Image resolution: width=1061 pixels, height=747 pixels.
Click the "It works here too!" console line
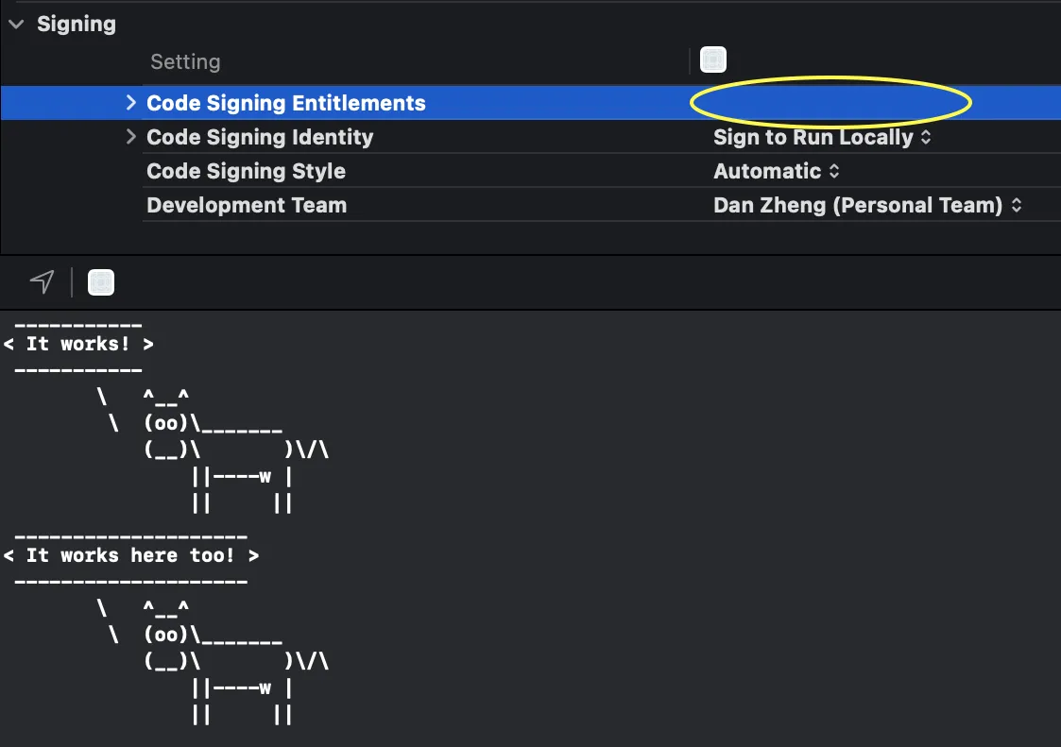[x=130, y=555]
